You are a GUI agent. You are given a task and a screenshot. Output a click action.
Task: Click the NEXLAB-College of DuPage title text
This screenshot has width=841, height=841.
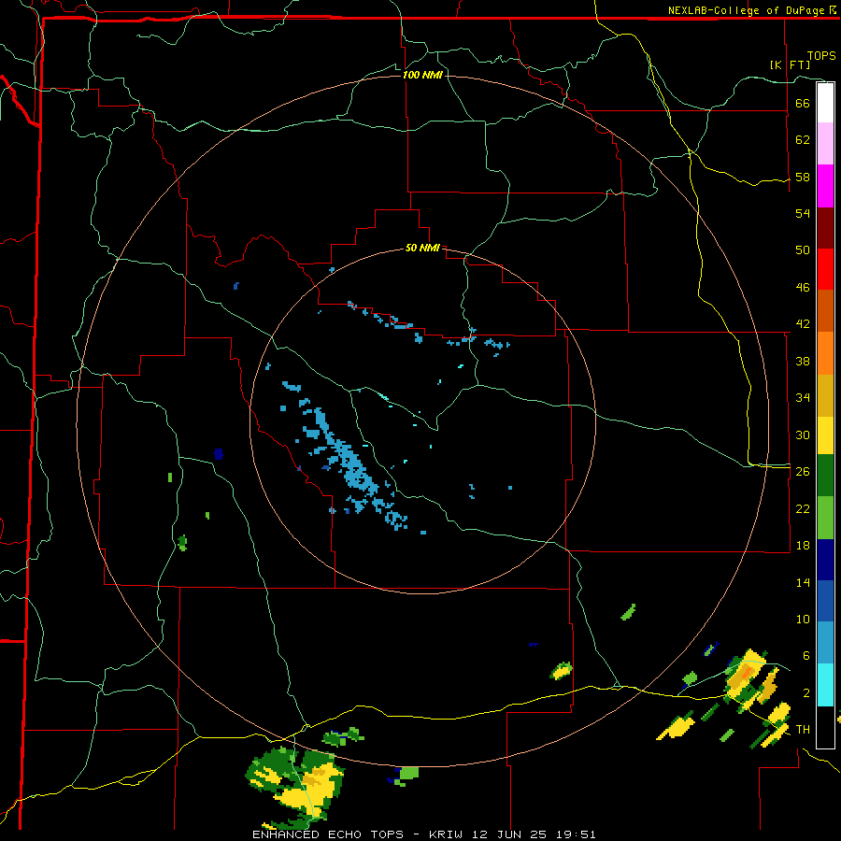coord(746,10)
